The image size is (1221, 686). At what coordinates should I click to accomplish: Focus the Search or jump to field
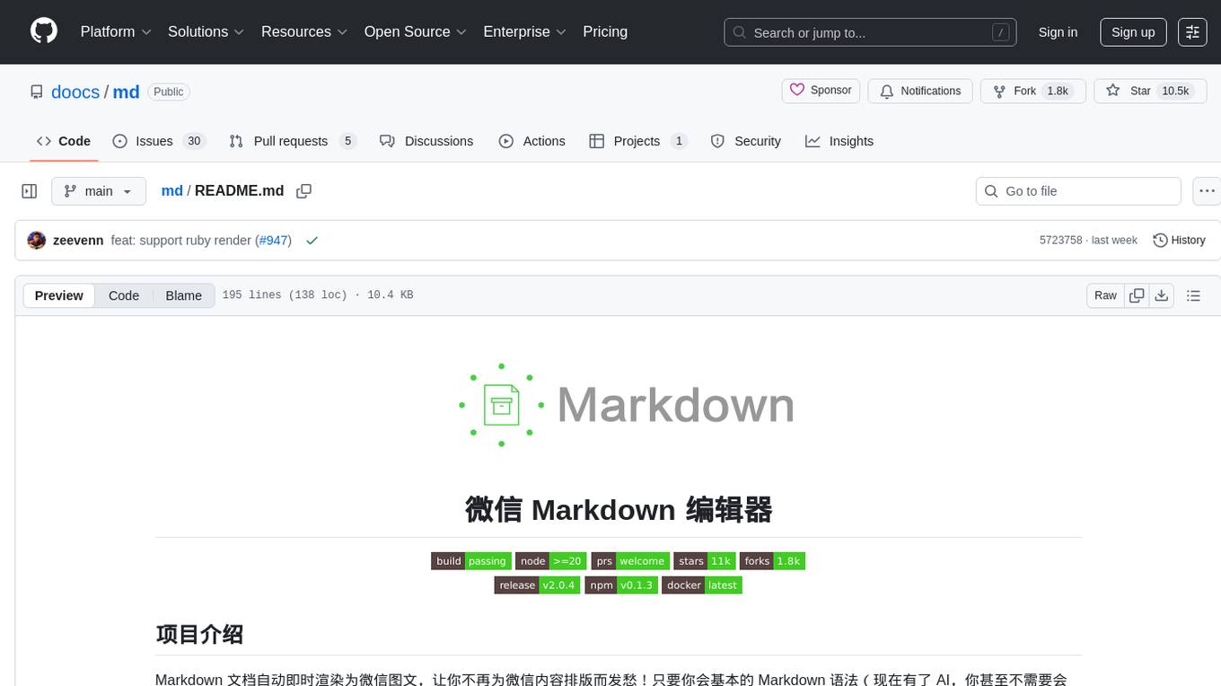point(870,32)
